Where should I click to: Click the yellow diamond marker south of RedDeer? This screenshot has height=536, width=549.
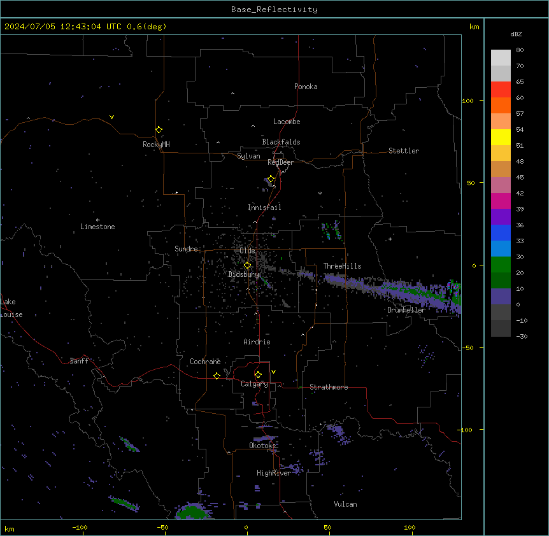[271, 179]
